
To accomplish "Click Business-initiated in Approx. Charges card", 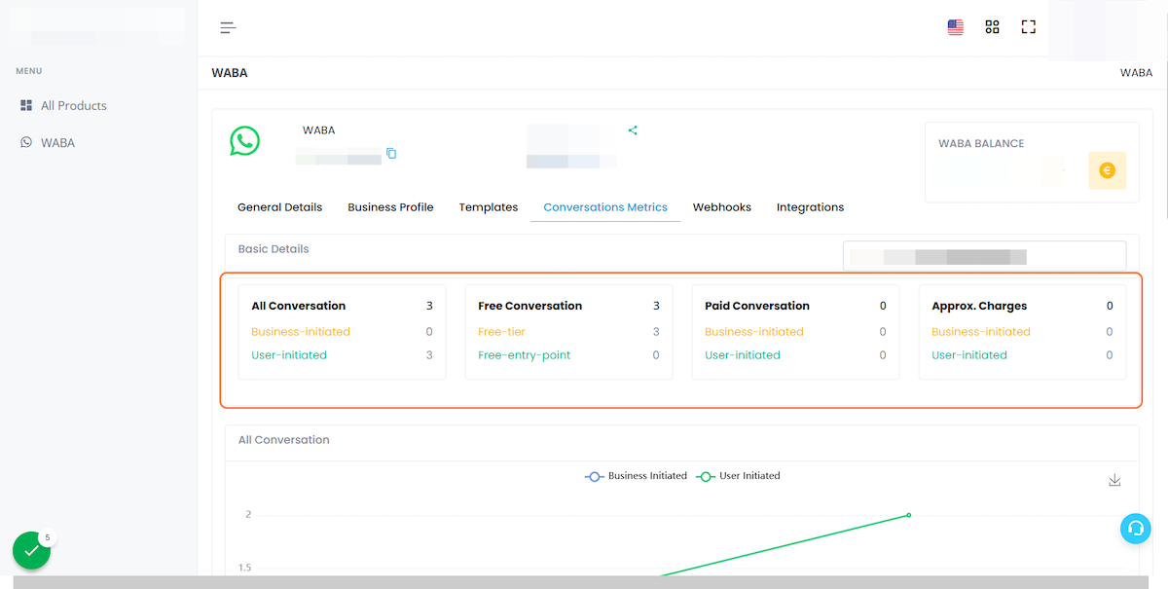I will (x=981, y=332).
